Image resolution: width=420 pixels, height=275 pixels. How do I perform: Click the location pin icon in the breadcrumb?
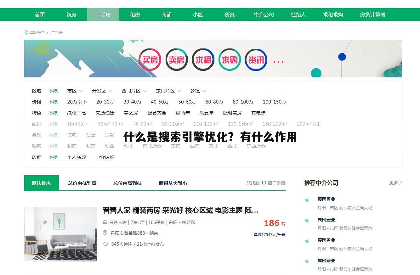26,32
